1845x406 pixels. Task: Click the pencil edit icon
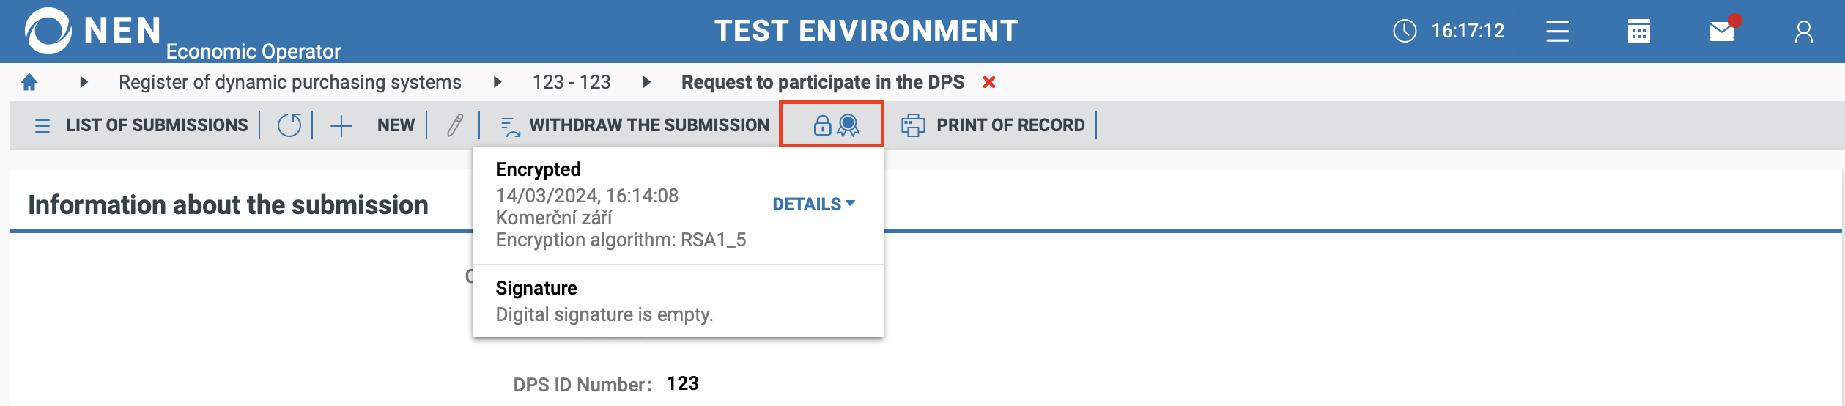click(x=455, y=125)
